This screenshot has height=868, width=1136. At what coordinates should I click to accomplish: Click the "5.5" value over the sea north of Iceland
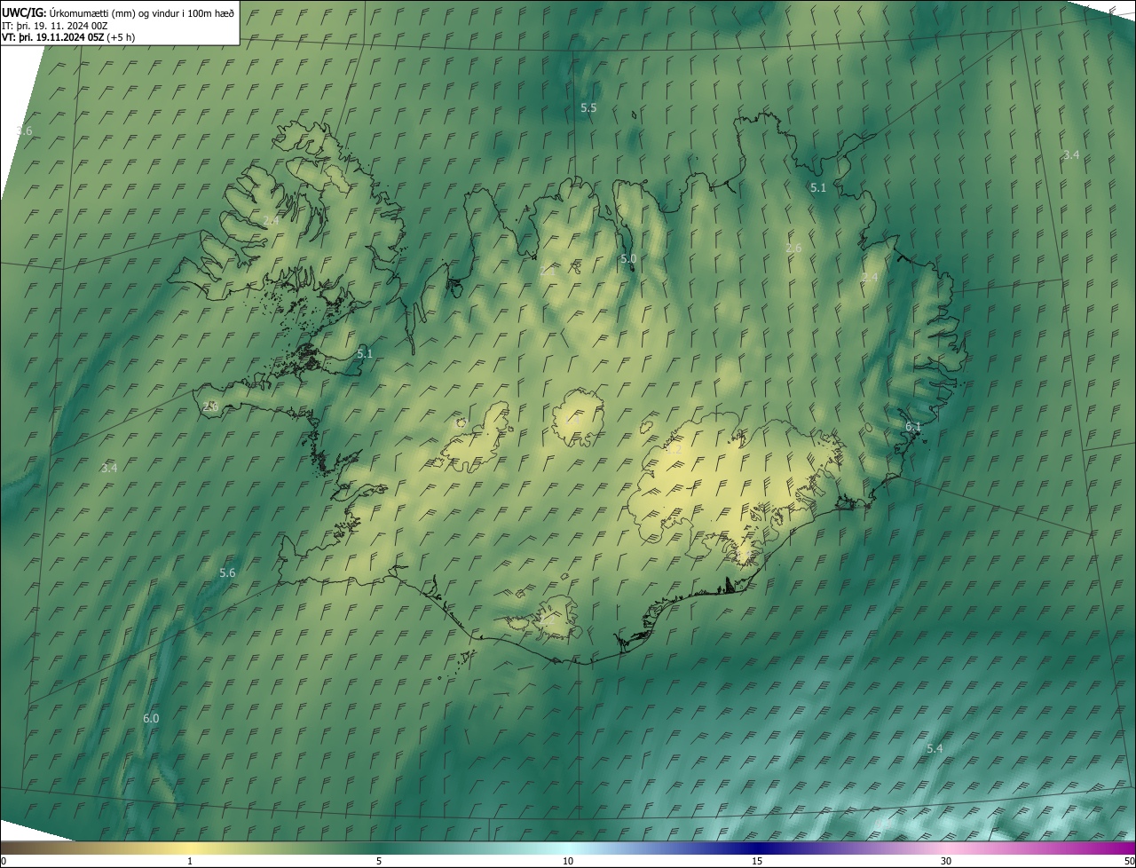pyautogui.click(x=588, y=107)
